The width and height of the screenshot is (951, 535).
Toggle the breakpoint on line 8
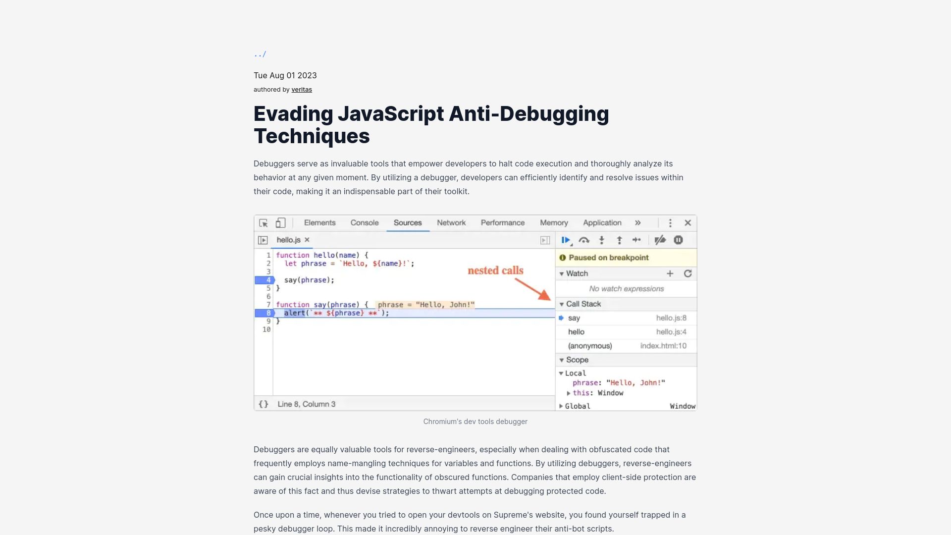point(265,313)
